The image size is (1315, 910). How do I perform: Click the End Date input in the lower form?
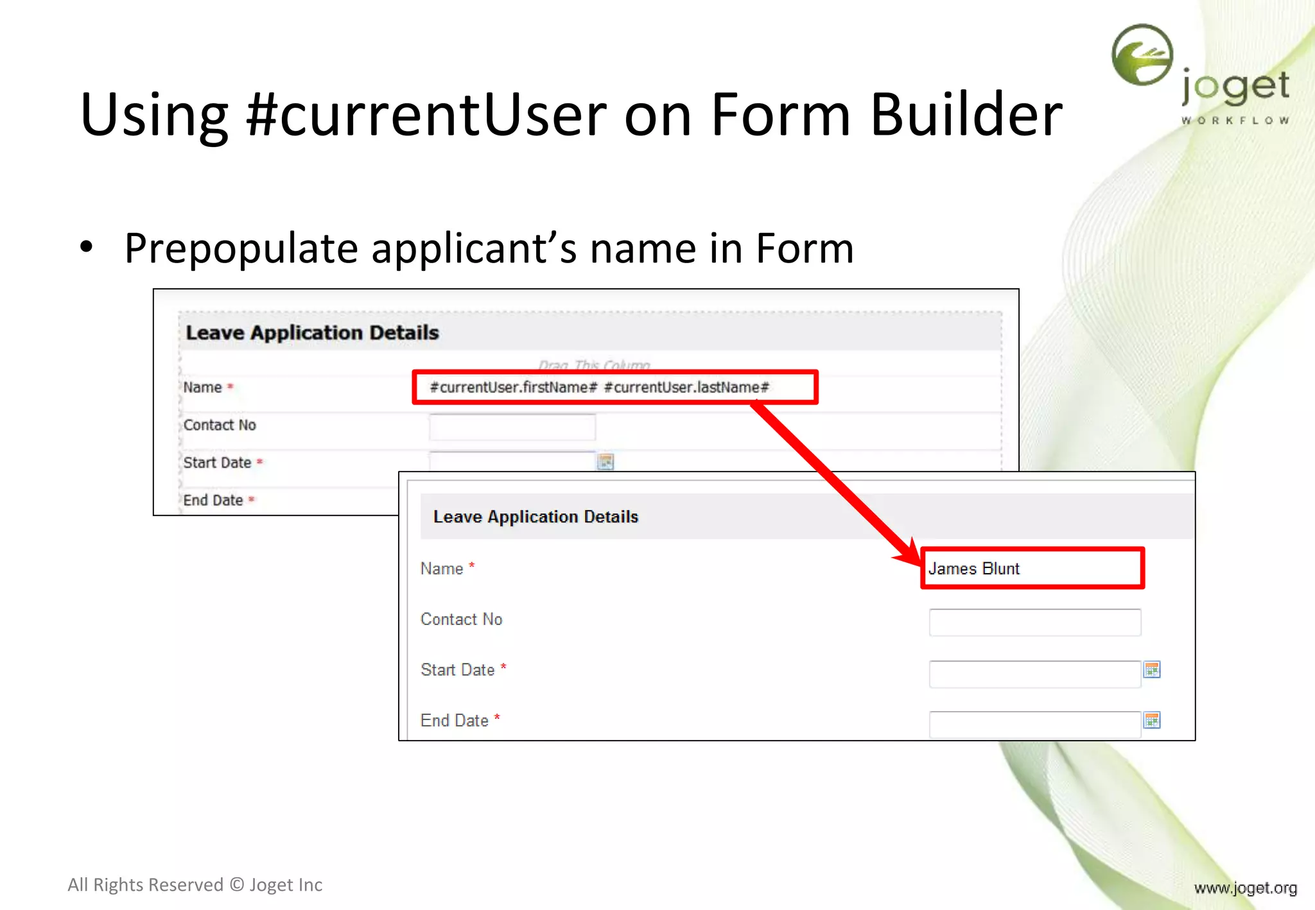1034,724
